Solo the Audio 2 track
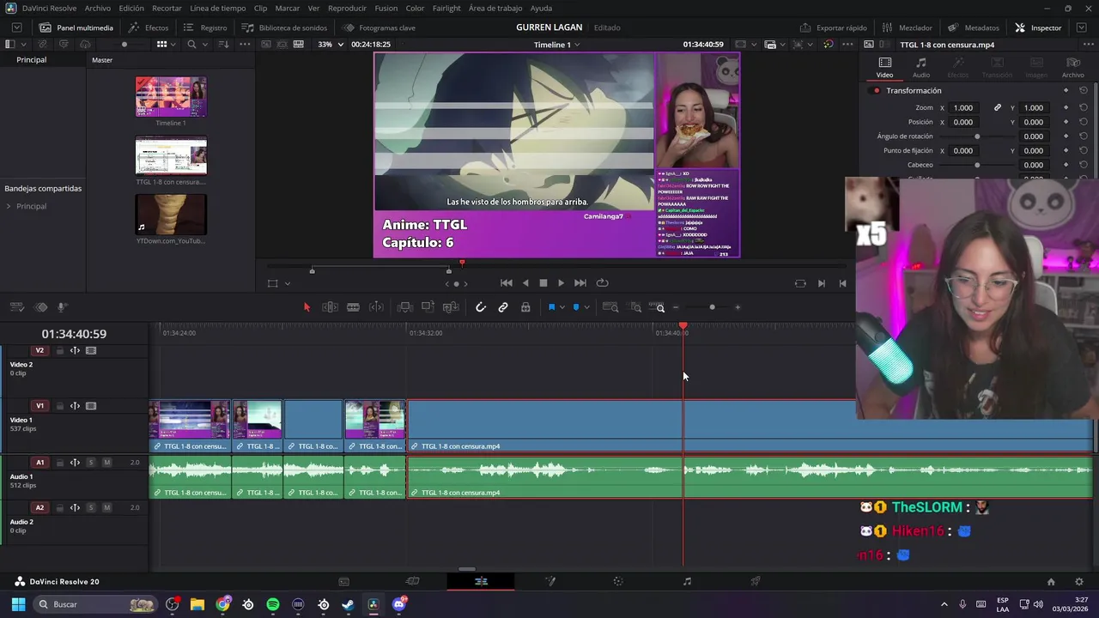 click(x=90, y=508)
